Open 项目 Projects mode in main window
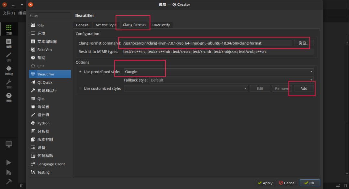 9,84
